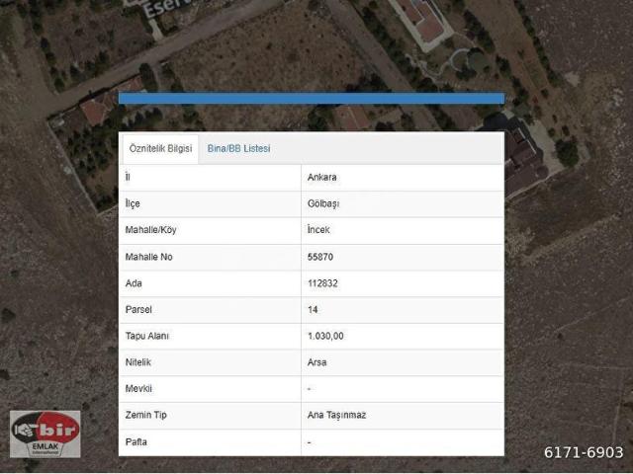633x474 pixels.
Task: Click the İlçe label cell
Action: (210, 204)
